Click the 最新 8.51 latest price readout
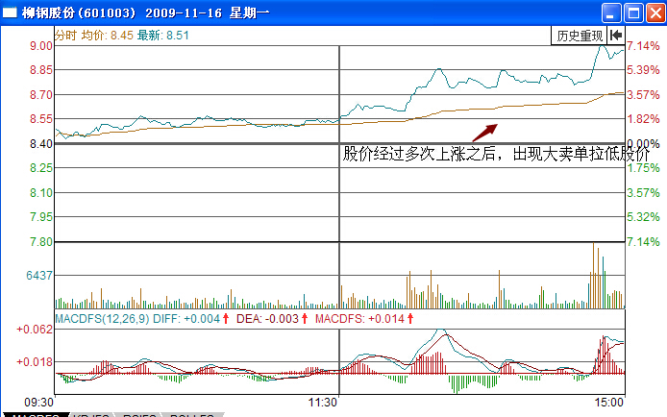Viewport: 667px width, 417px height. (x=163, y=36)
